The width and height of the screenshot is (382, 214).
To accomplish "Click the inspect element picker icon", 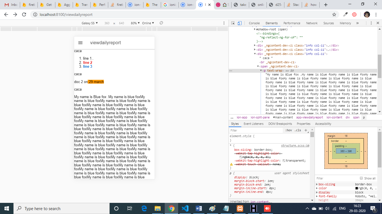I will pos(233,23).
